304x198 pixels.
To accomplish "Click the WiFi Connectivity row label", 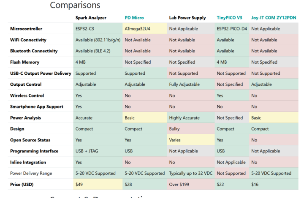I will pos(28,40).
